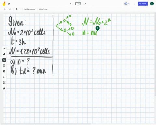Click Set background button

[x=30, y=9]
